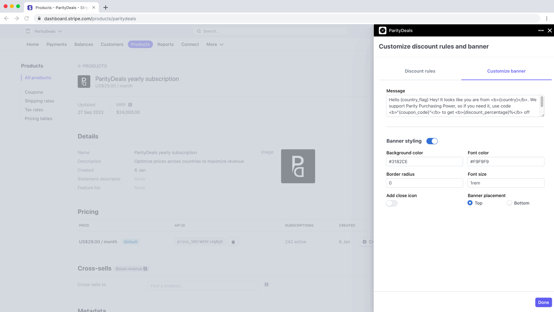Disable Banner styling

432,141
